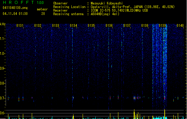
Task: Click the HROFFT 1.0.0 title text
Action: [23, 2]
